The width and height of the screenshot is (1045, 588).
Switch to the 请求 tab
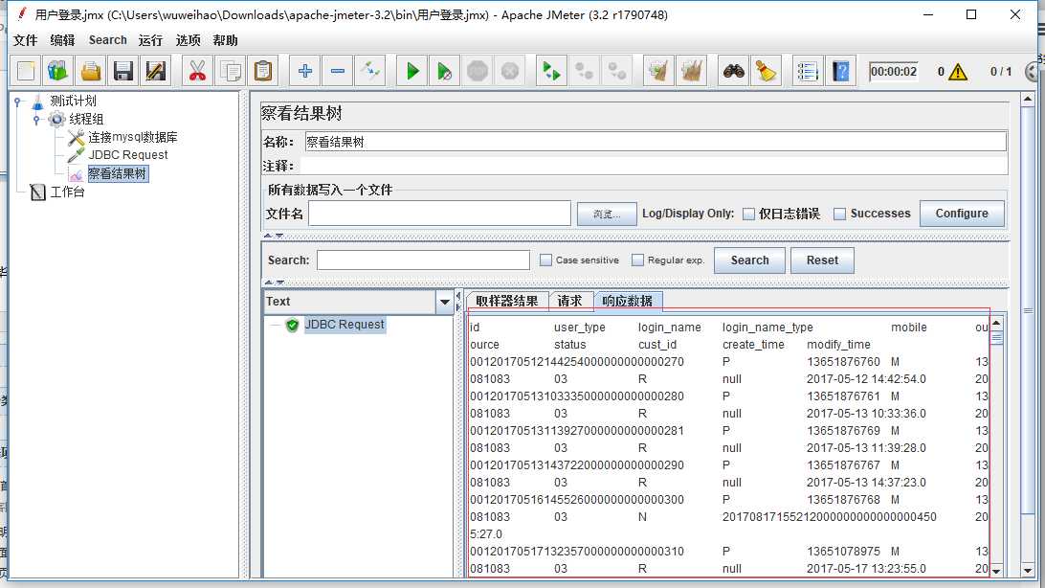569,302
